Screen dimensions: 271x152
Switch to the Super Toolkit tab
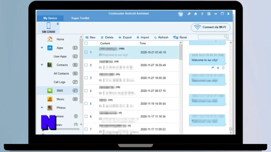80,18
